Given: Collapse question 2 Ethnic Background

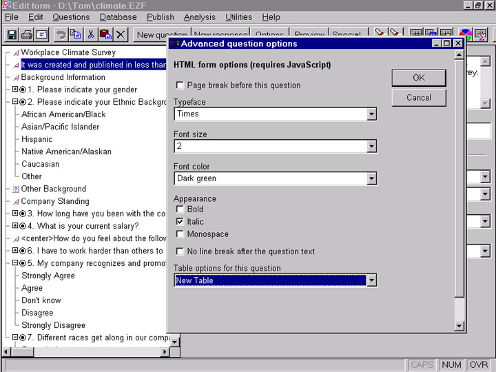Looking at the screenshot, I should point(15,102).
